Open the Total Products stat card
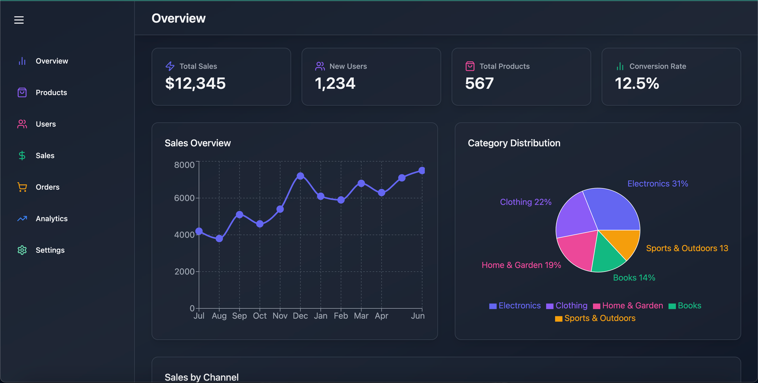The height and width of the screenshot is (383, 758). pos(521,77)
